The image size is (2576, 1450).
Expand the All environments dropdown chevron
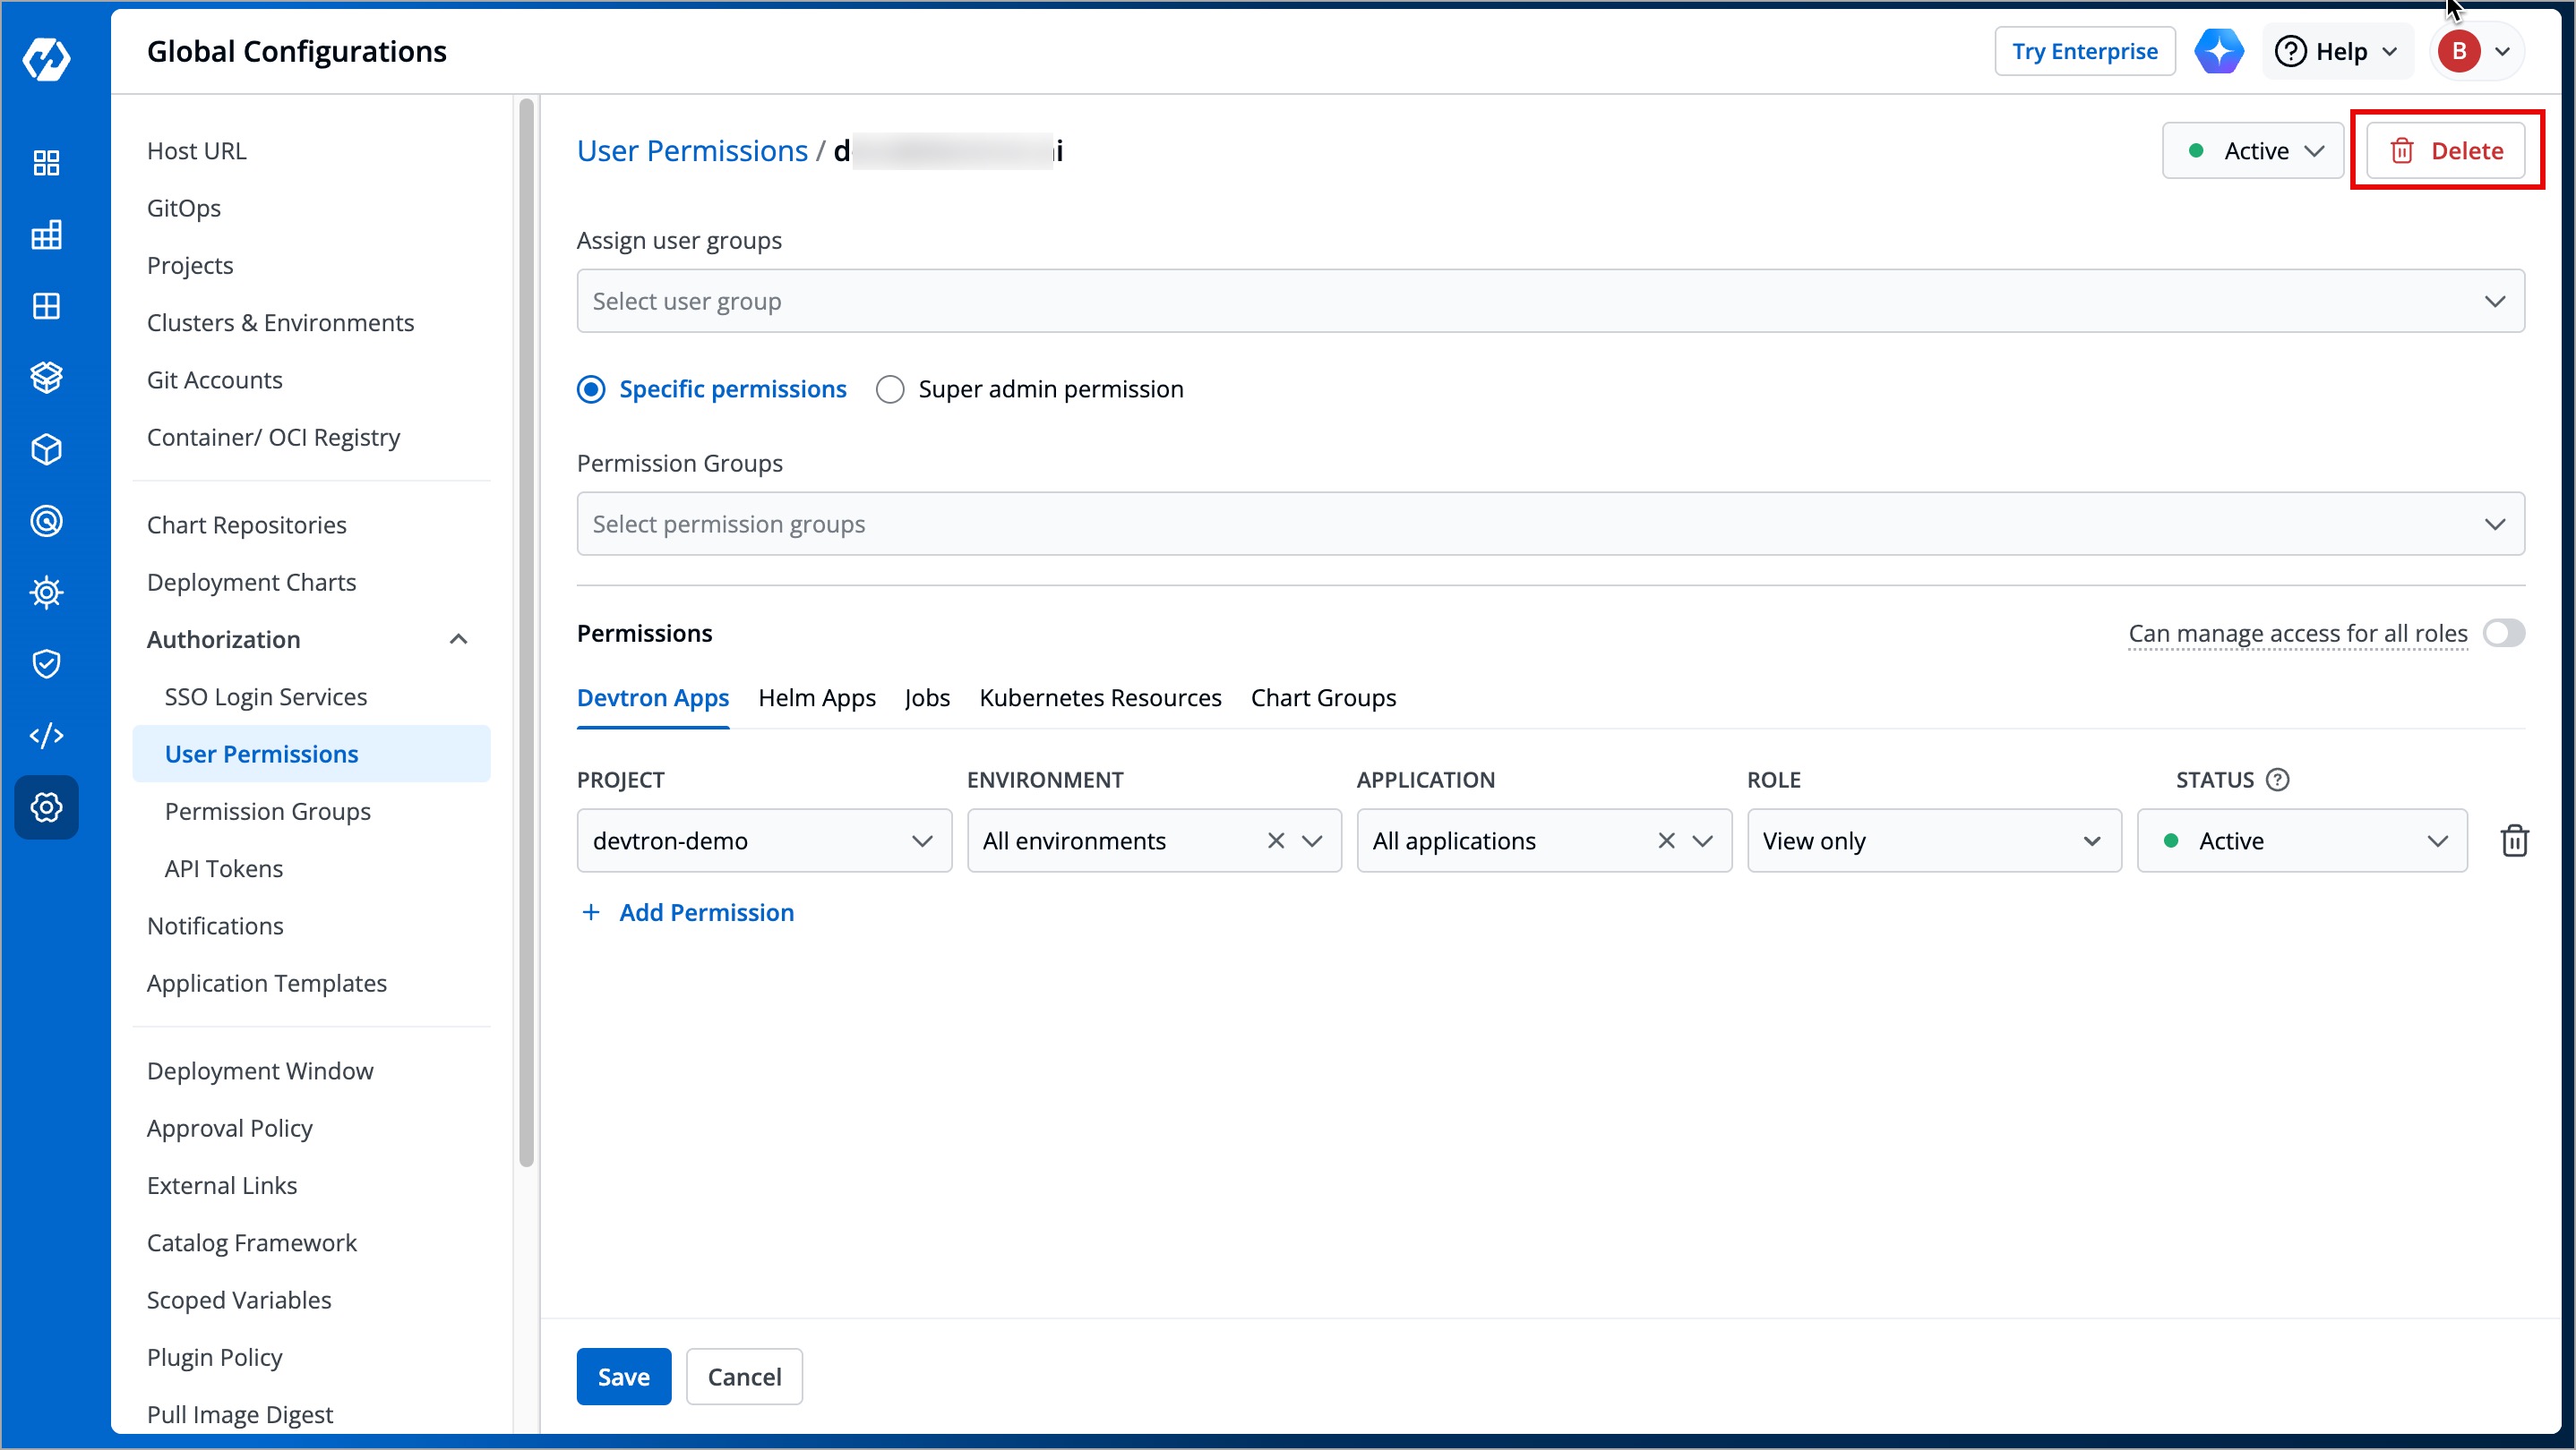pos(1312,840)
